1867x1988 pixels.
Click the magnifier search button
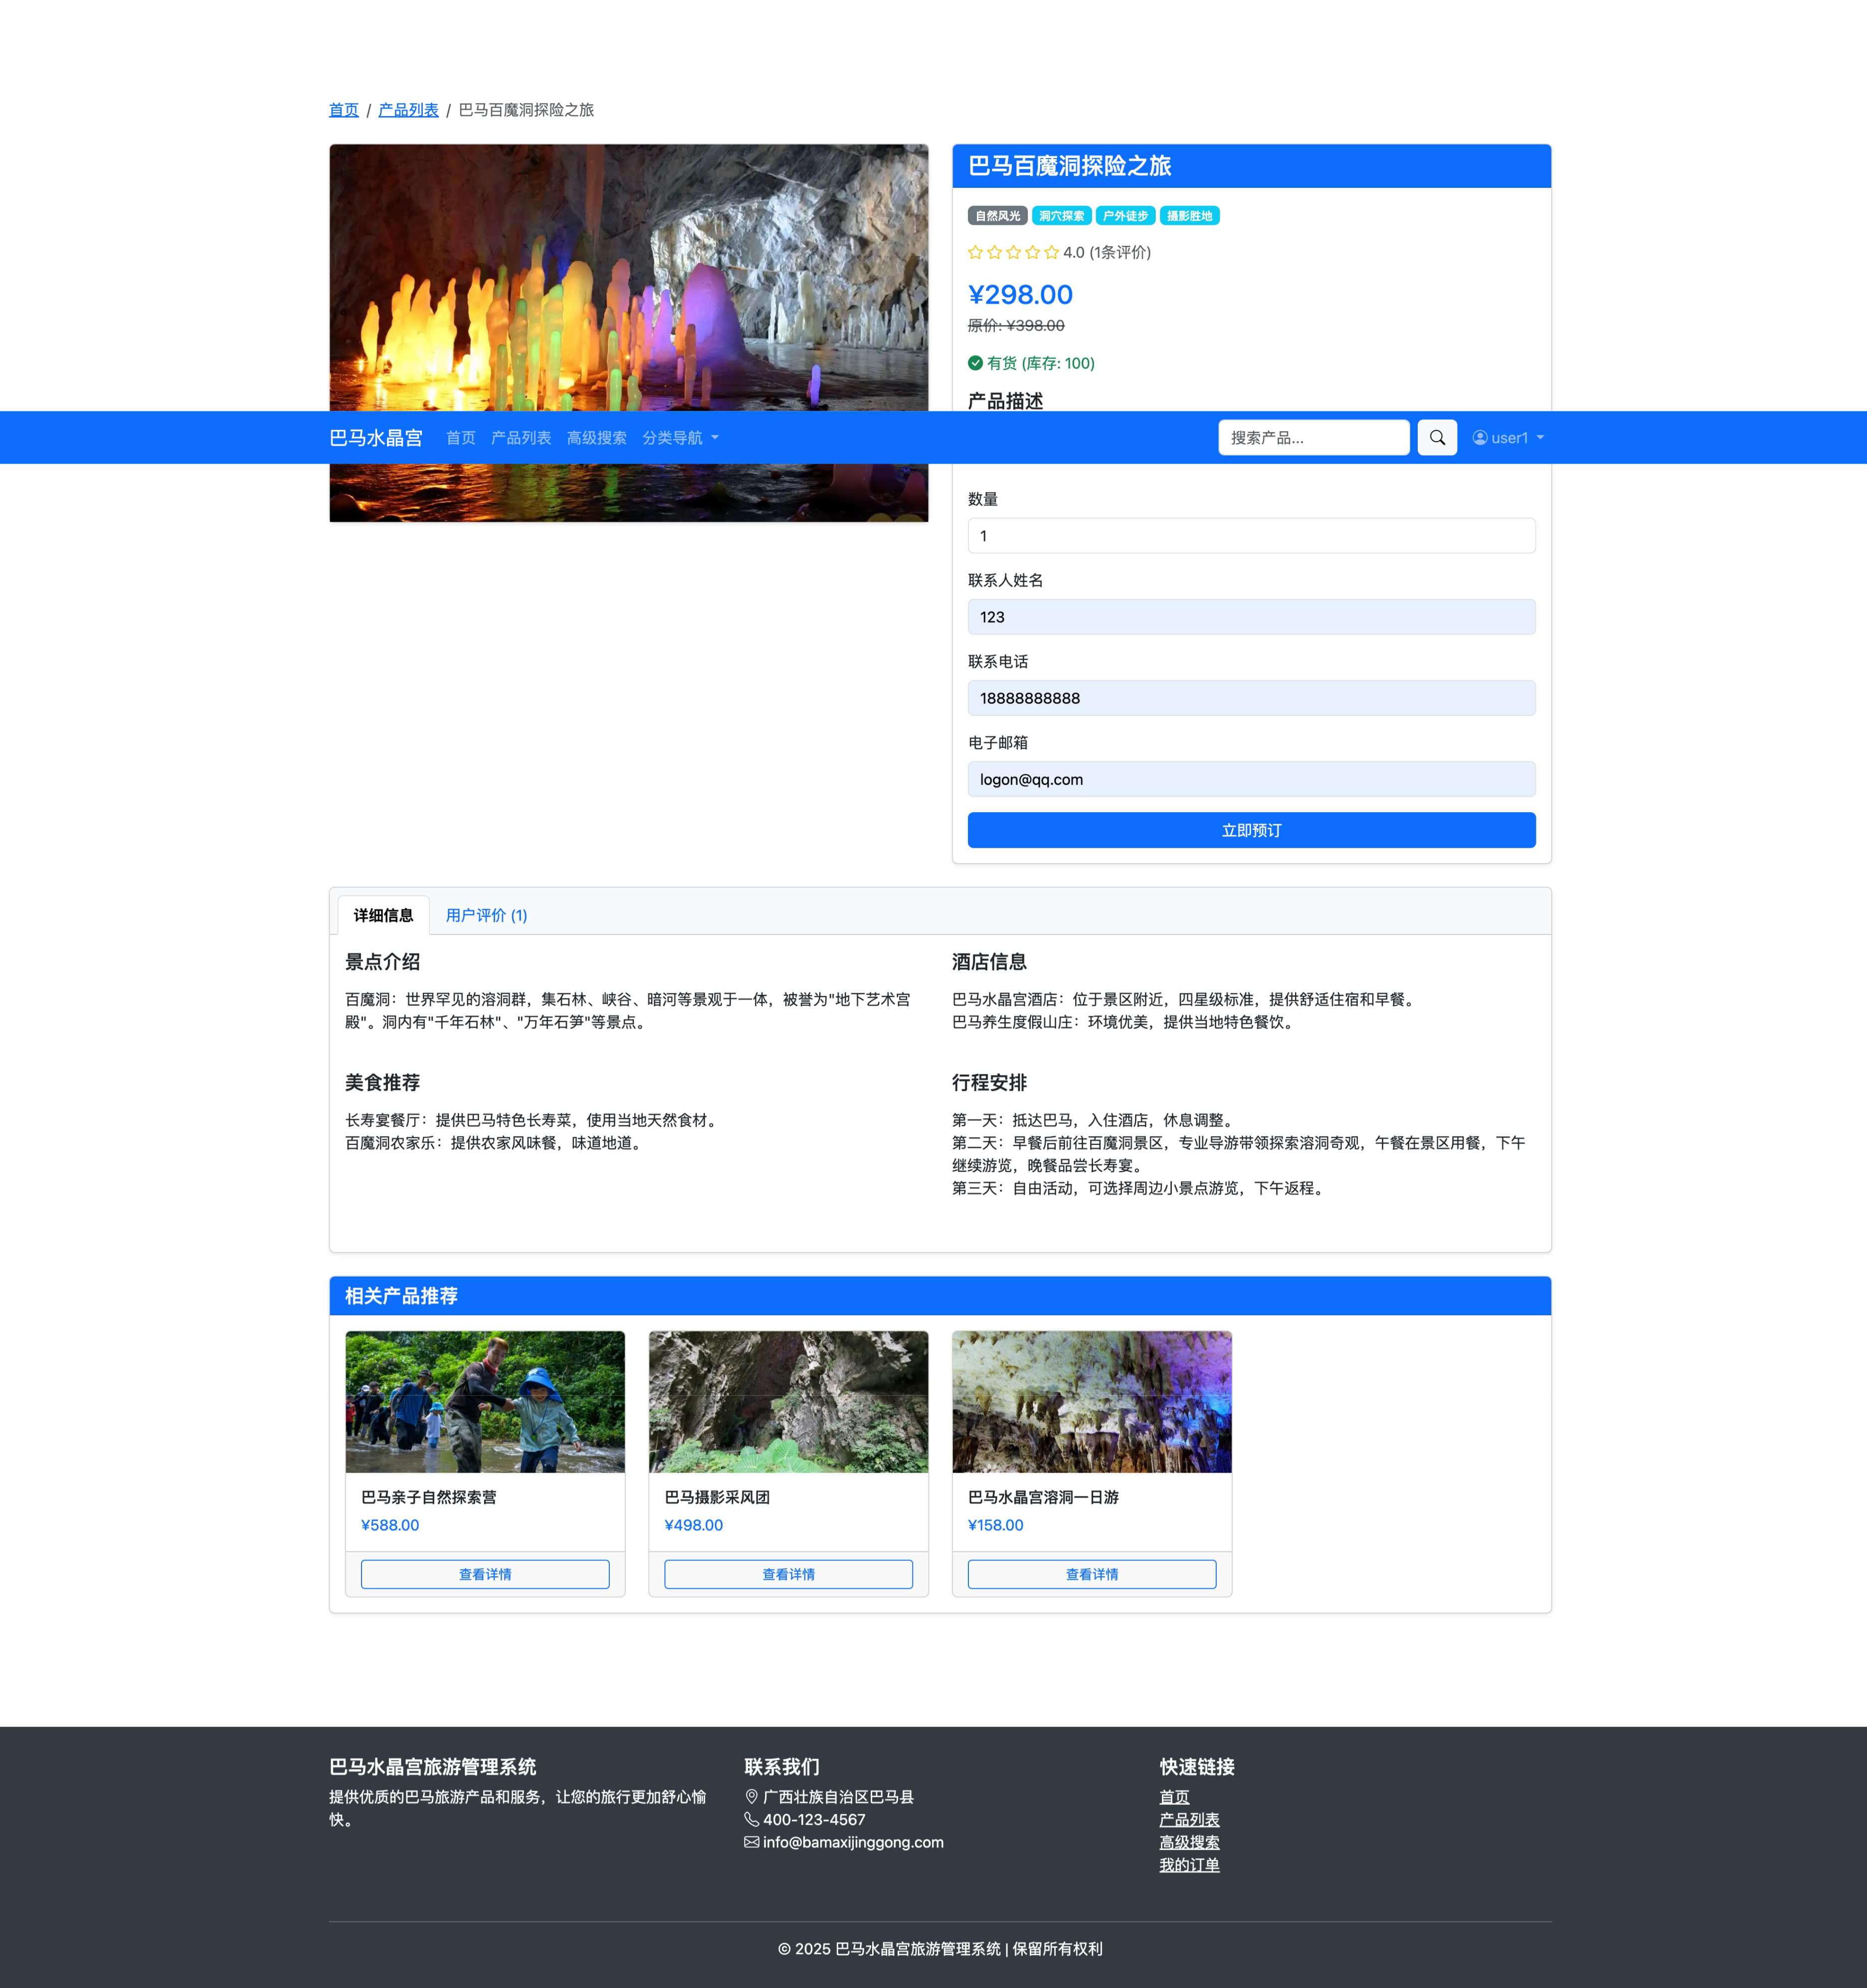(1436, 438)
